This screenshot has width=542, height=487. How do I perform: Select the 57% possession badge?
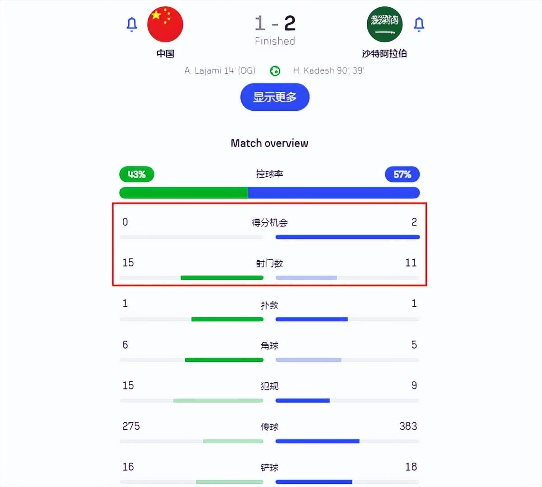coord(402,174)
